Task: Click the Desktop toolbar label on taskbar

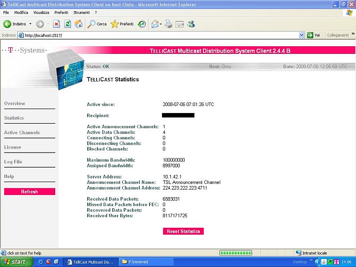Action: coord(299,262)
